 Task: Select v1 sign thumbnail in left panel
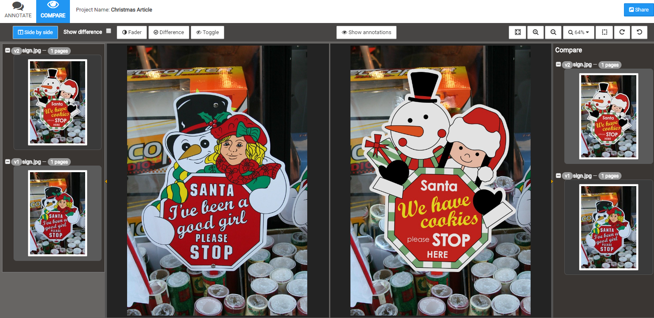pos(58,213)
